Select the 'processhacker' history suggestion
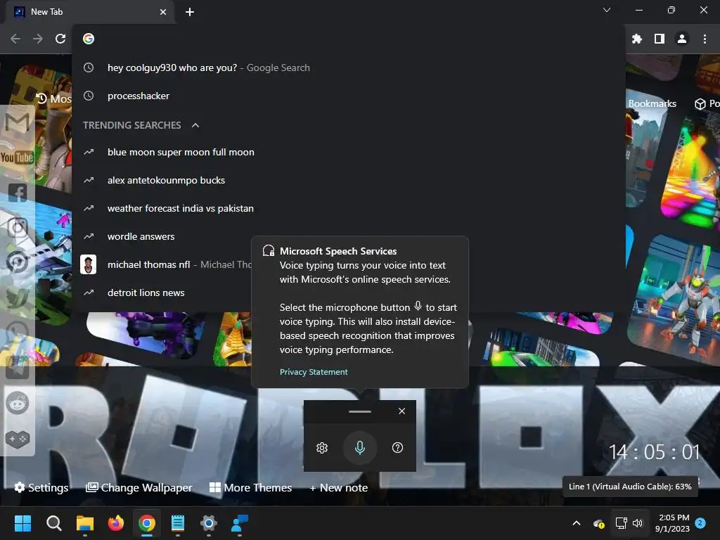720x540 pixels. point(349,96)
